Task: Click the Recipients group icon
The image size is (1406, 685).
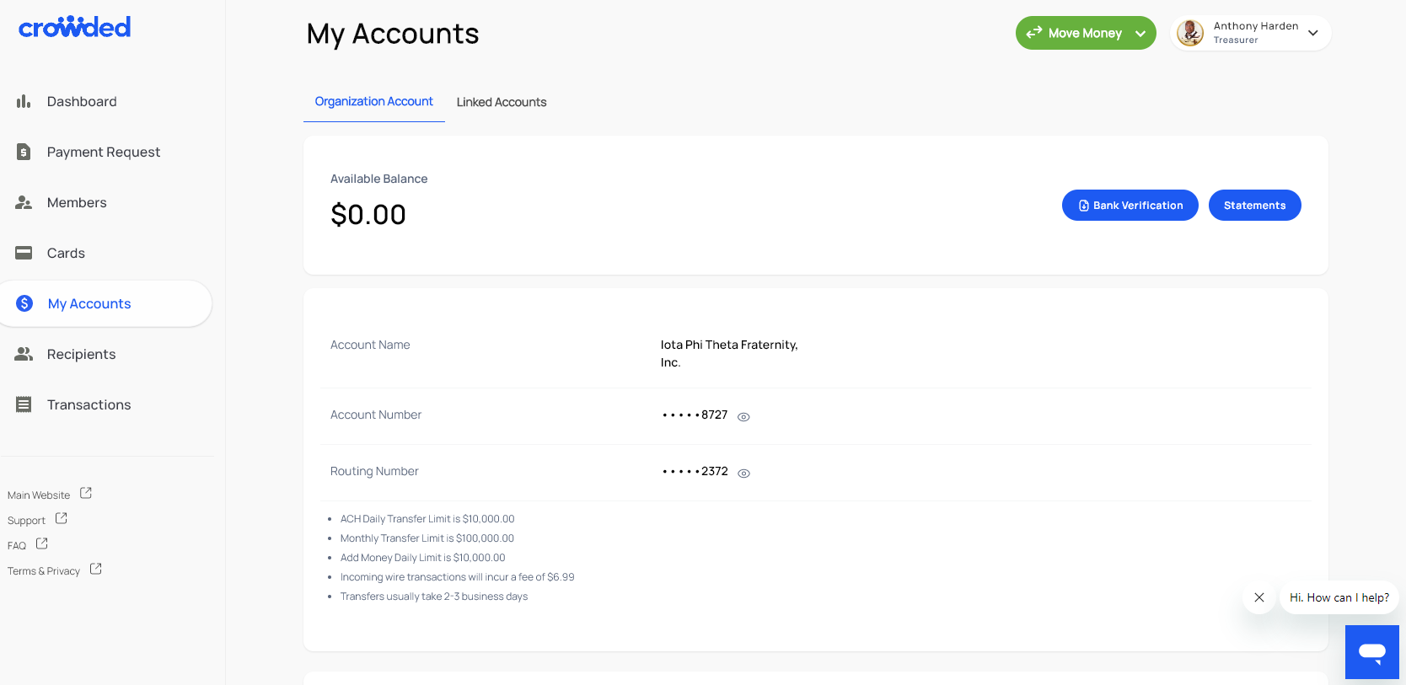Action: click(24, 354)
